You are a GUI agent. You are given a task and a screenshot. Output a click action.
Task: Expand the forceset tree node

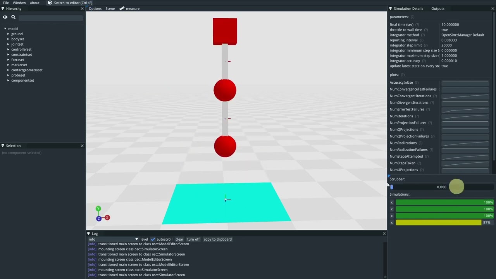pyautogui.click(x=8, y=60)
